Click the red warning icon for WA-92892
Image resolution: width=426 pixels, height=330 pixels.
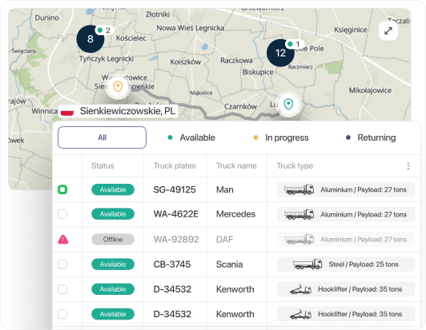[62, 240]
